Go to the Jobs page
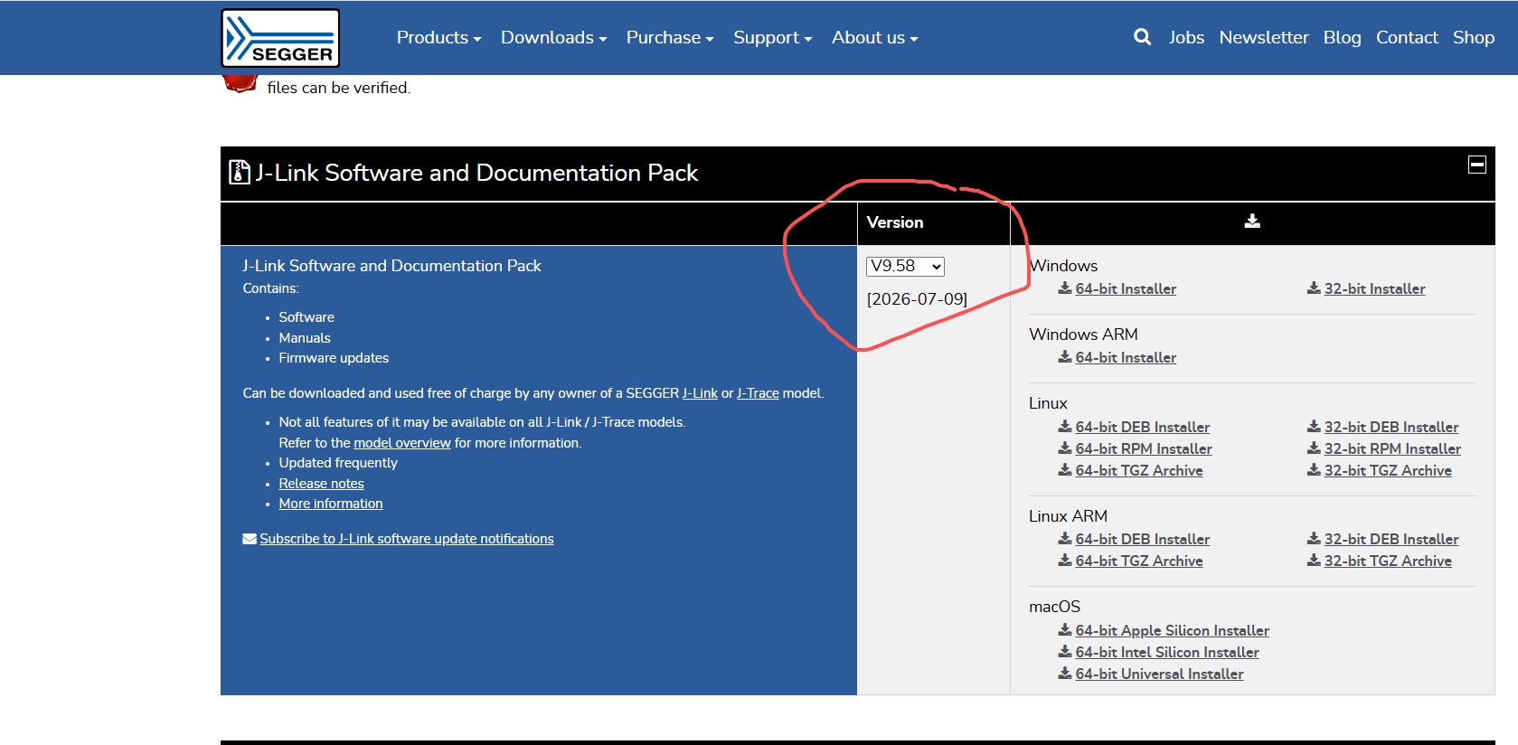The image size is (1518, 745). (1186, 37)
